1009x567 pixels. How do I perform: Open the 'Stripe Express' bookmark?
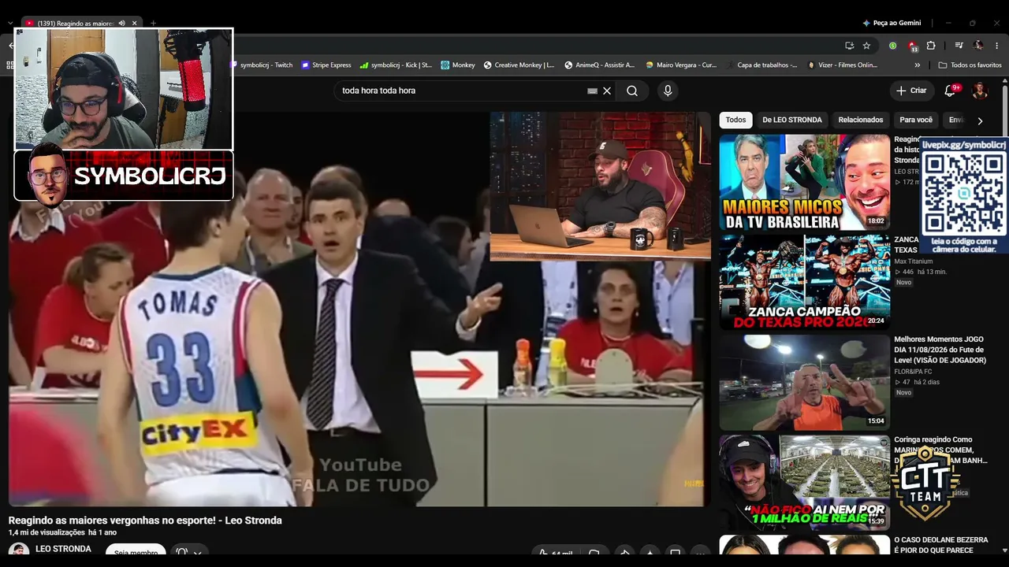coord(326,65)
